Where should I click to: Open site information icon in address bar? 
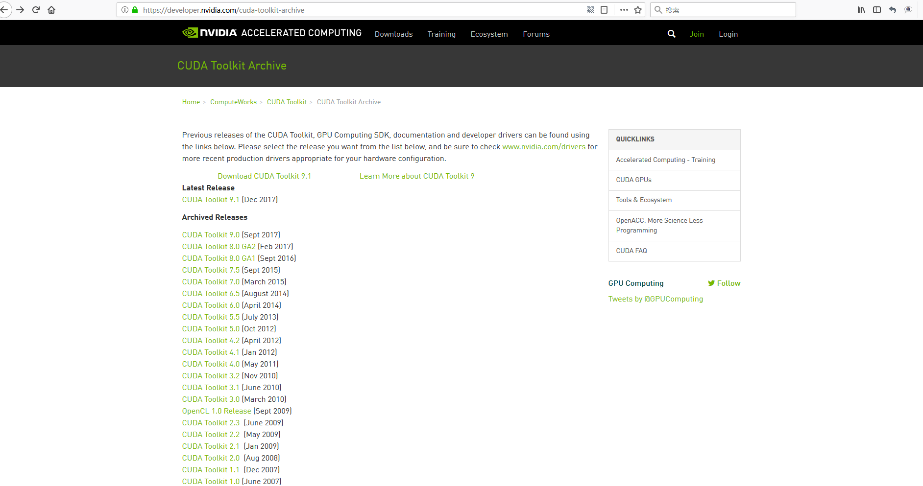tap(125, 10)
